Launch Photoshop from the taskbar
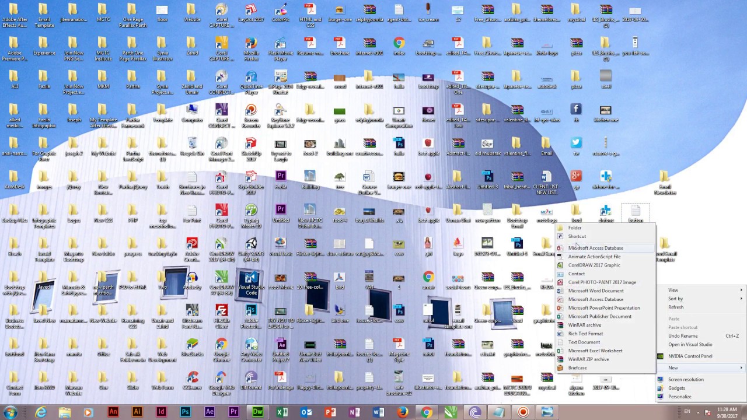The height and width of the screenshot is (420, 747). pos(185,412)
